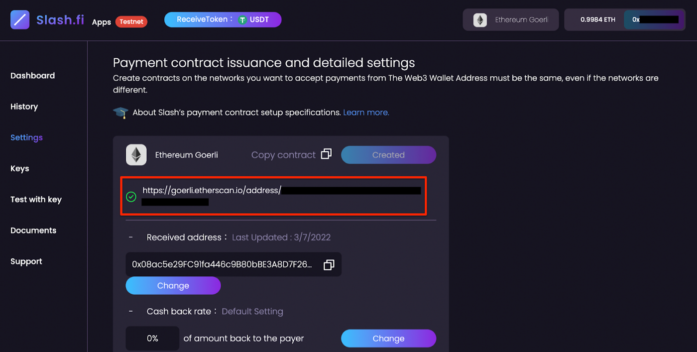
Task: Open the Apps menu in the header
Action: 101,22
